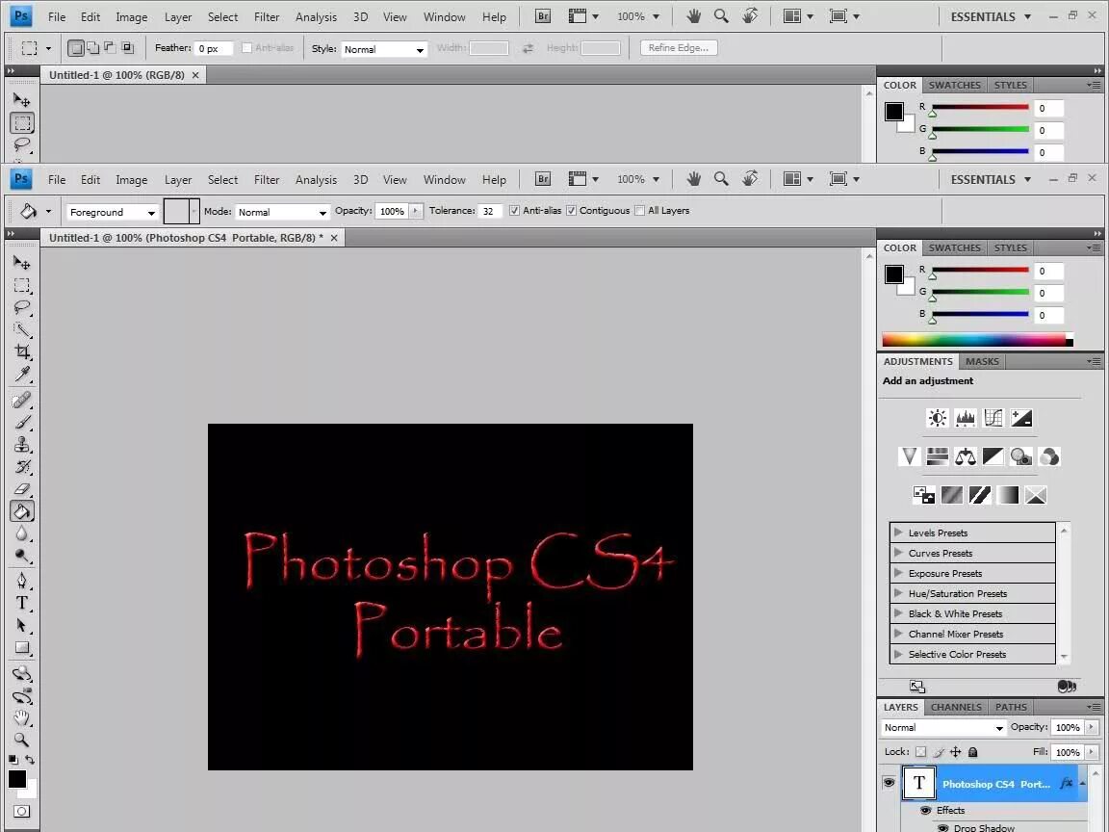Screen dimensions: 1109x832
Task: Add a Color Balance adjustment
Action: tap(966, 456)
